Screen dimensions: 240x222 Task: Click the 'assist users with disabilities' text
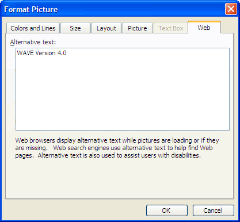[162, 155]
